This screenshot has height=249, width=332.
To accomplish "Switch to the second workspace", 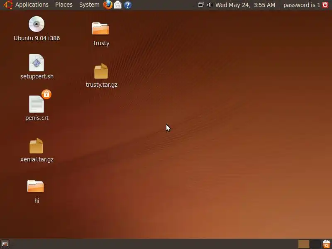I will tap(315, 244).
